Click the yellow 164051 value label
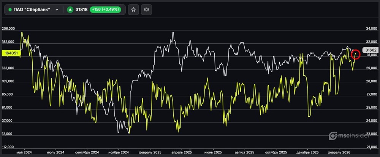380x157 pixels. 11,53
